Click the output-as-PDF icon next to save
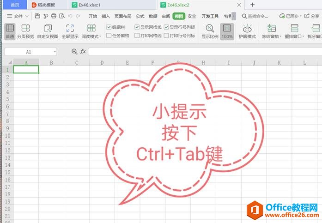 45,16
